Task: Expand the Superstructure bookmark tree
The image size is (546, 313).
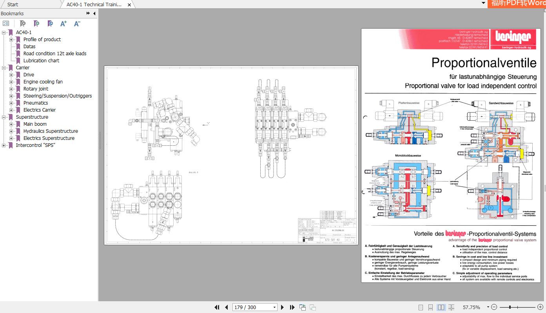Action: pos(4,117)
